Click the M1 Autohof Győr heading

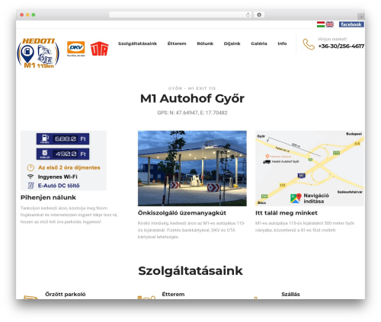[192, 99]
